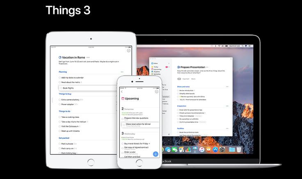Viewport: 302px width, 179px height.
Task: Open the Trash in the Dock
Action: pos(239,150)
